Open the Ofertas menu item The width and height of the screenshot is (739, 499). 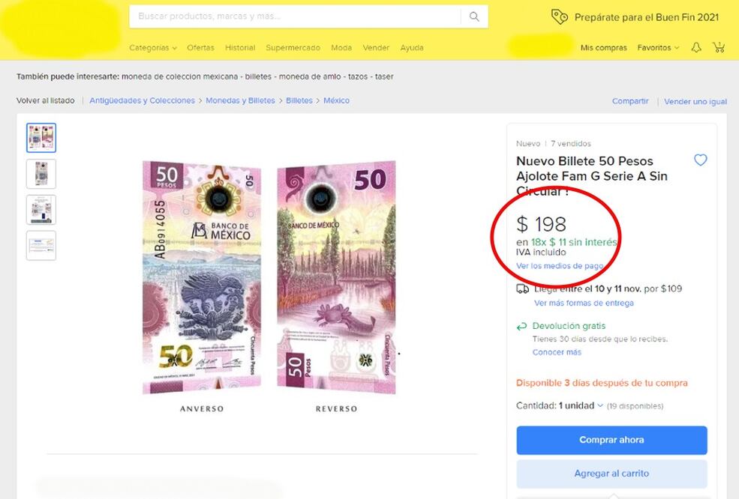coord(200,47)
